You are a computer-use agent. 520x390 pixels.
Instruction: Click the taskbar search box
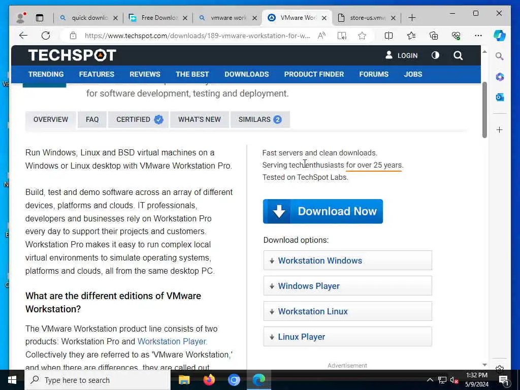pyautogui.click(x=97, y=380)
